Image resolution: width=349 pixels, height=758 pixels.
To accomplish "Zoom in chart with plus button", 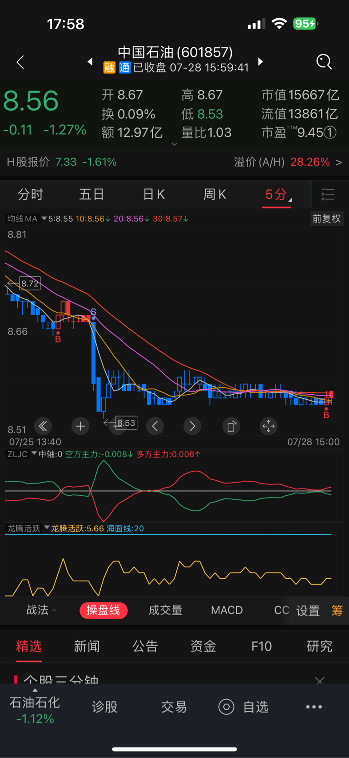I will pos(80,426).
